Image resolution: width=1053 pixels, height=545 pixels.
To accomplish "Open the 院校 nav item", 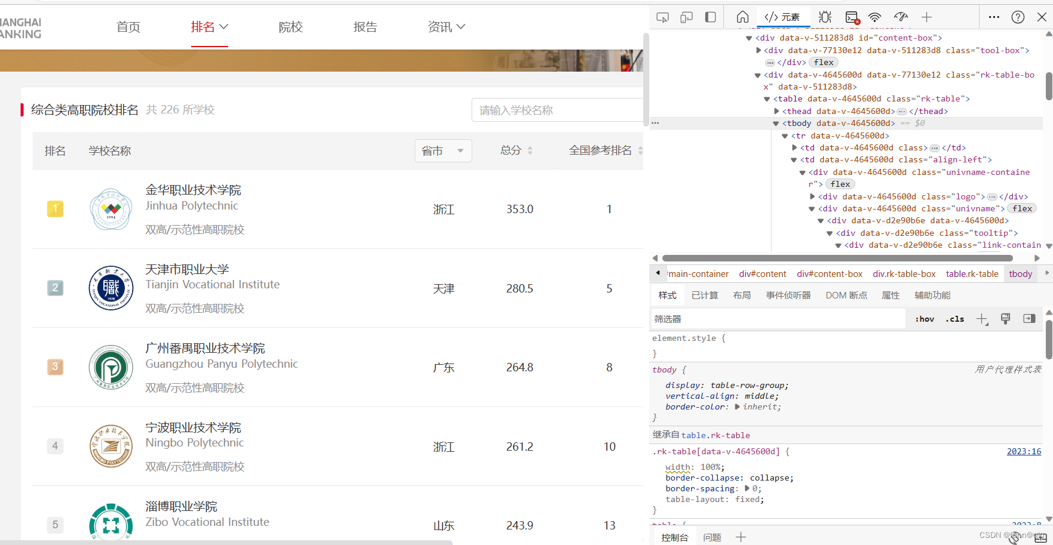I will [291, 27].
